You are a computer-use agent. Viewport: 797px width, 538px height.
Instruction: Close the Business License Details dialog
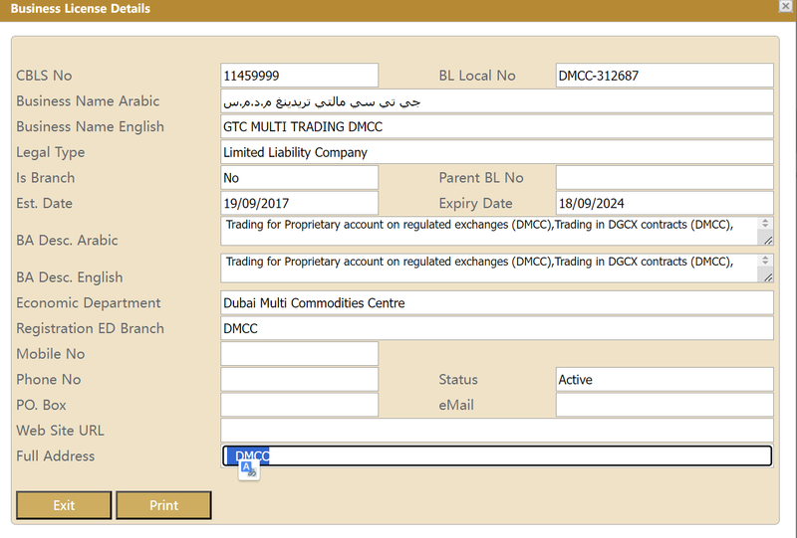786,6
